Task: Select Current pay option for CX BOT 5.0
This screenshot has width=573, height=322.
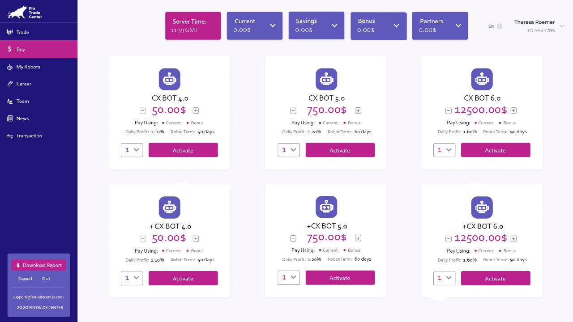Action: point(328,123)
